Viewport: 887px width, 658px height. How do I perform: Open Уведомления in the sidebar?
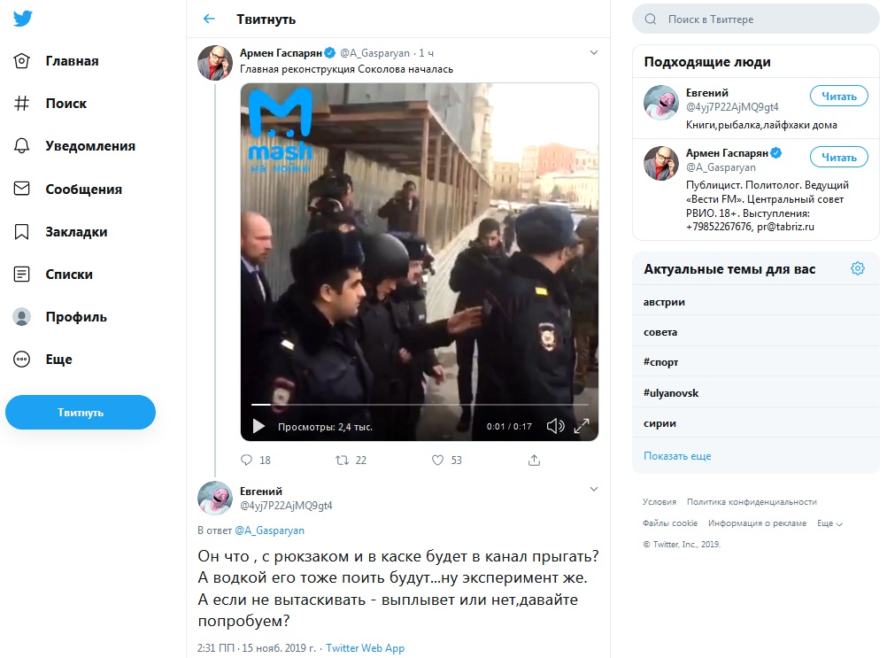coord(90,146)
